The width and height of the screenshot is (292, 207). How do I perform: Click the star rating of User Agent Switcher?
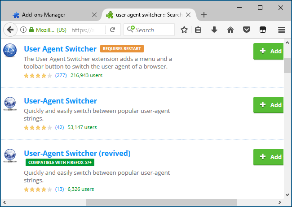coord(38,76)
